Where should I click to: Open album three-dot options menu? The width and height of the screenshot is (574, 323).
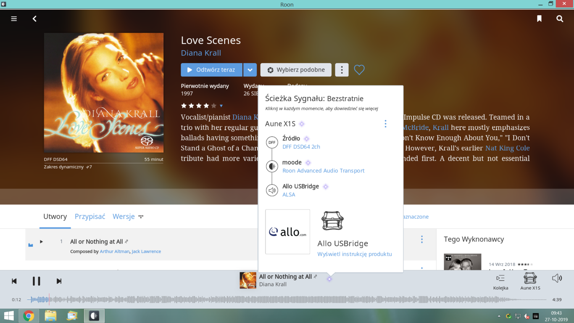[x=342, y=70]
